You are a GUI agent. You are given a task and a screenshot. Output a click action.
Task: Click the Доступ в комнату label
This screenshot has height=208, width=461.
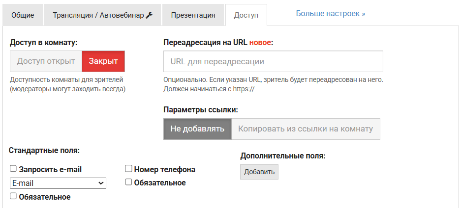(43, 43)
